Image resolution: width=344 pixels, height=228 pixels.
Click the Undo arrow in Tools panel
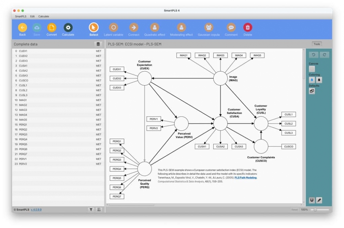click(313, 55)
